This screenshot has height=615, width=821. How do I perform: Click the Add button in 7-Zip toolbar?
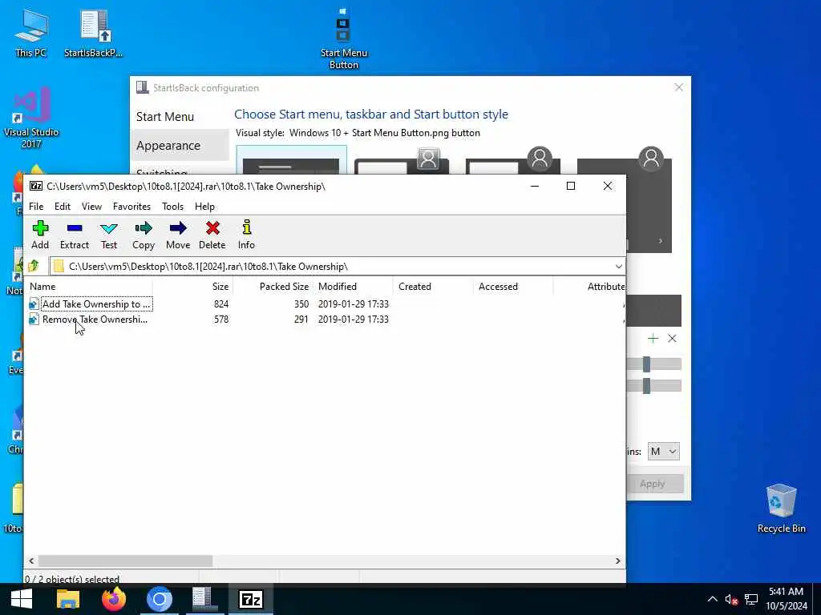click(40, 235)
